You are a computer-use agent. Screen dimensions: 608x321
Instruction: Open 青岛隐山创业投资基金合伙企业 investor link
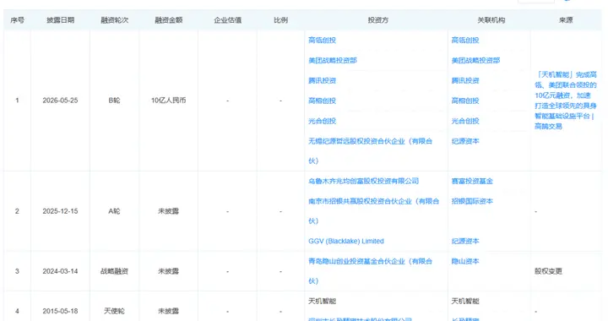370,271
